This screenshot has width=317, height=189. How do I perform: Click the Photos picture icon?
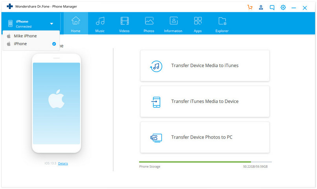149,21
